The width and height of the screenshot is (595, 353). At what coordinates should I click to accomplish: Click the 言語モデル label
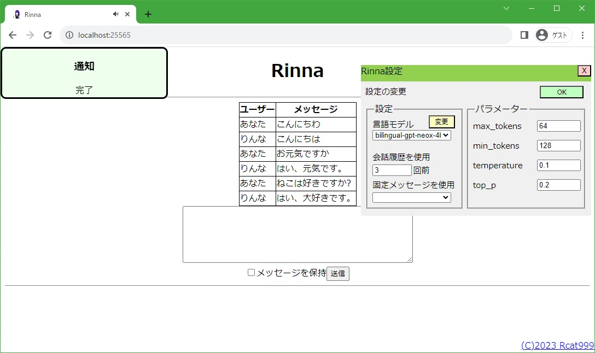click(x=393, y=125)
